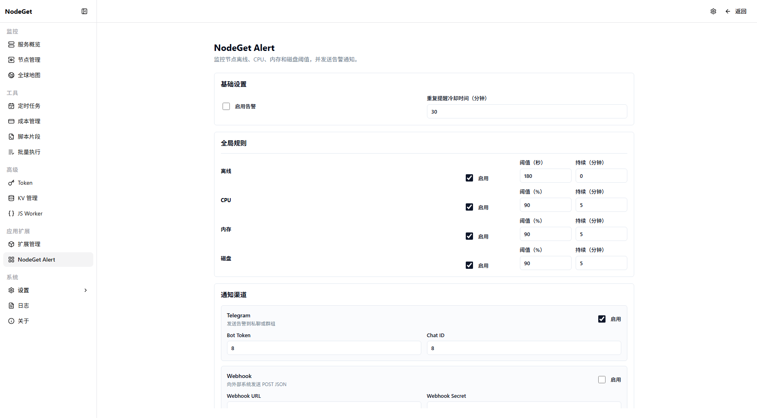Click the 批量执行 list icon
Image resolution: width=757 pixels, height=418 pixels.
click(11, 152)
